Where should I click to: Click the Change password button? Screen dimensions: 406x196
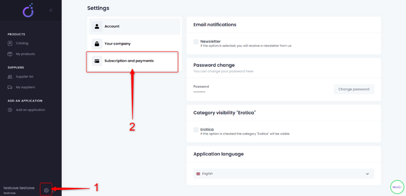[354, 89]
